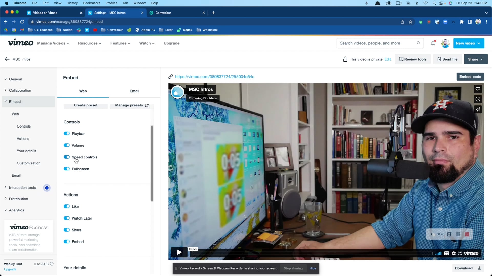
Task: Open the Manage Videos dropdown
Action: pos(53,43)
